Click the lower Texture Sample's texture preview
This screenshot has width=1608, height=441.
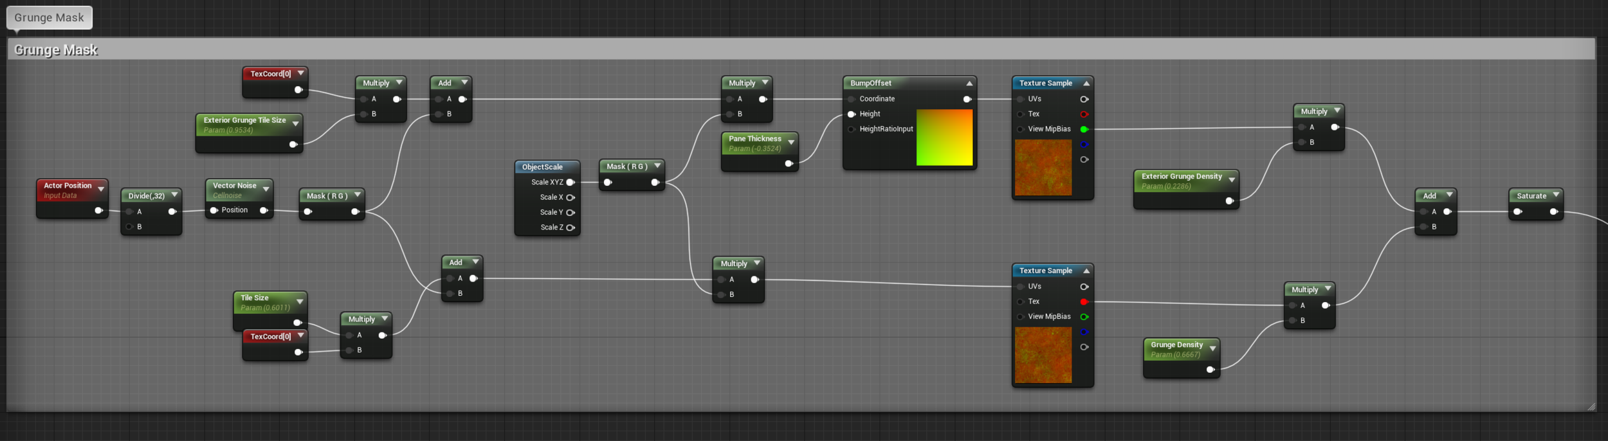[1043, 355]
